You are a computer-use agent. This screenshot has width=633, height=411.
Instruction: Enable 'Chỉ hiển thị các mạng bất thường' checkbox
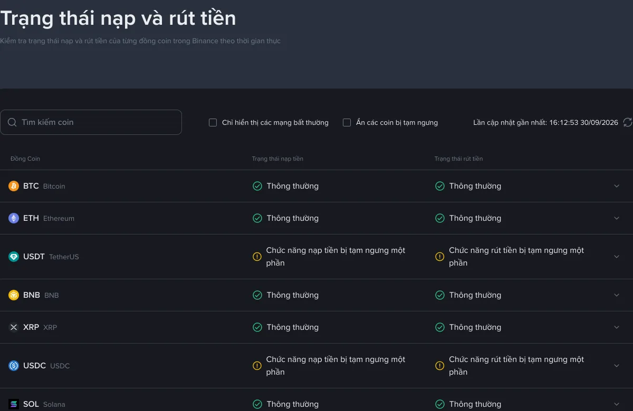(213, 122)
